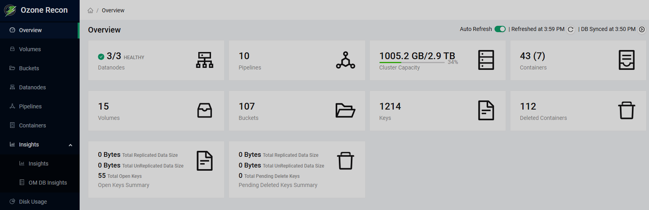This screenshot has width=649, height=210.
Task: Open the 3/3 Healthy Datanodes card
Action: click(x=156, y=60)
